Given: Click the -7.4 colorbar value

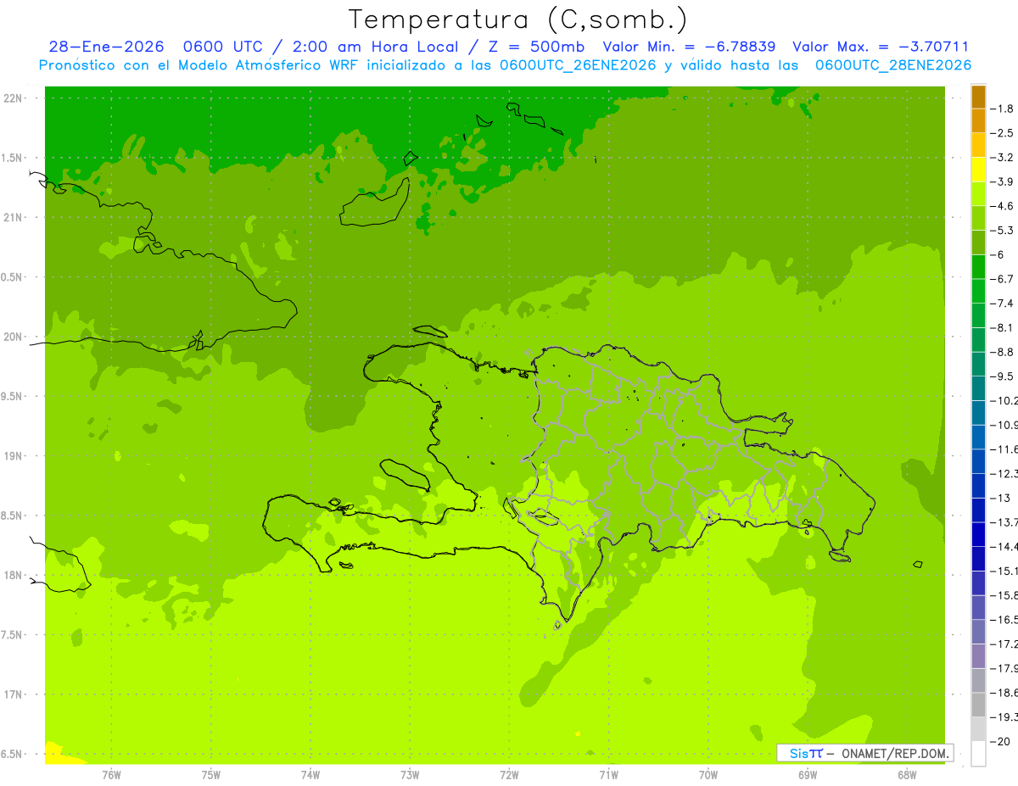Looking at the screenshot, I should pos(1004,304).
